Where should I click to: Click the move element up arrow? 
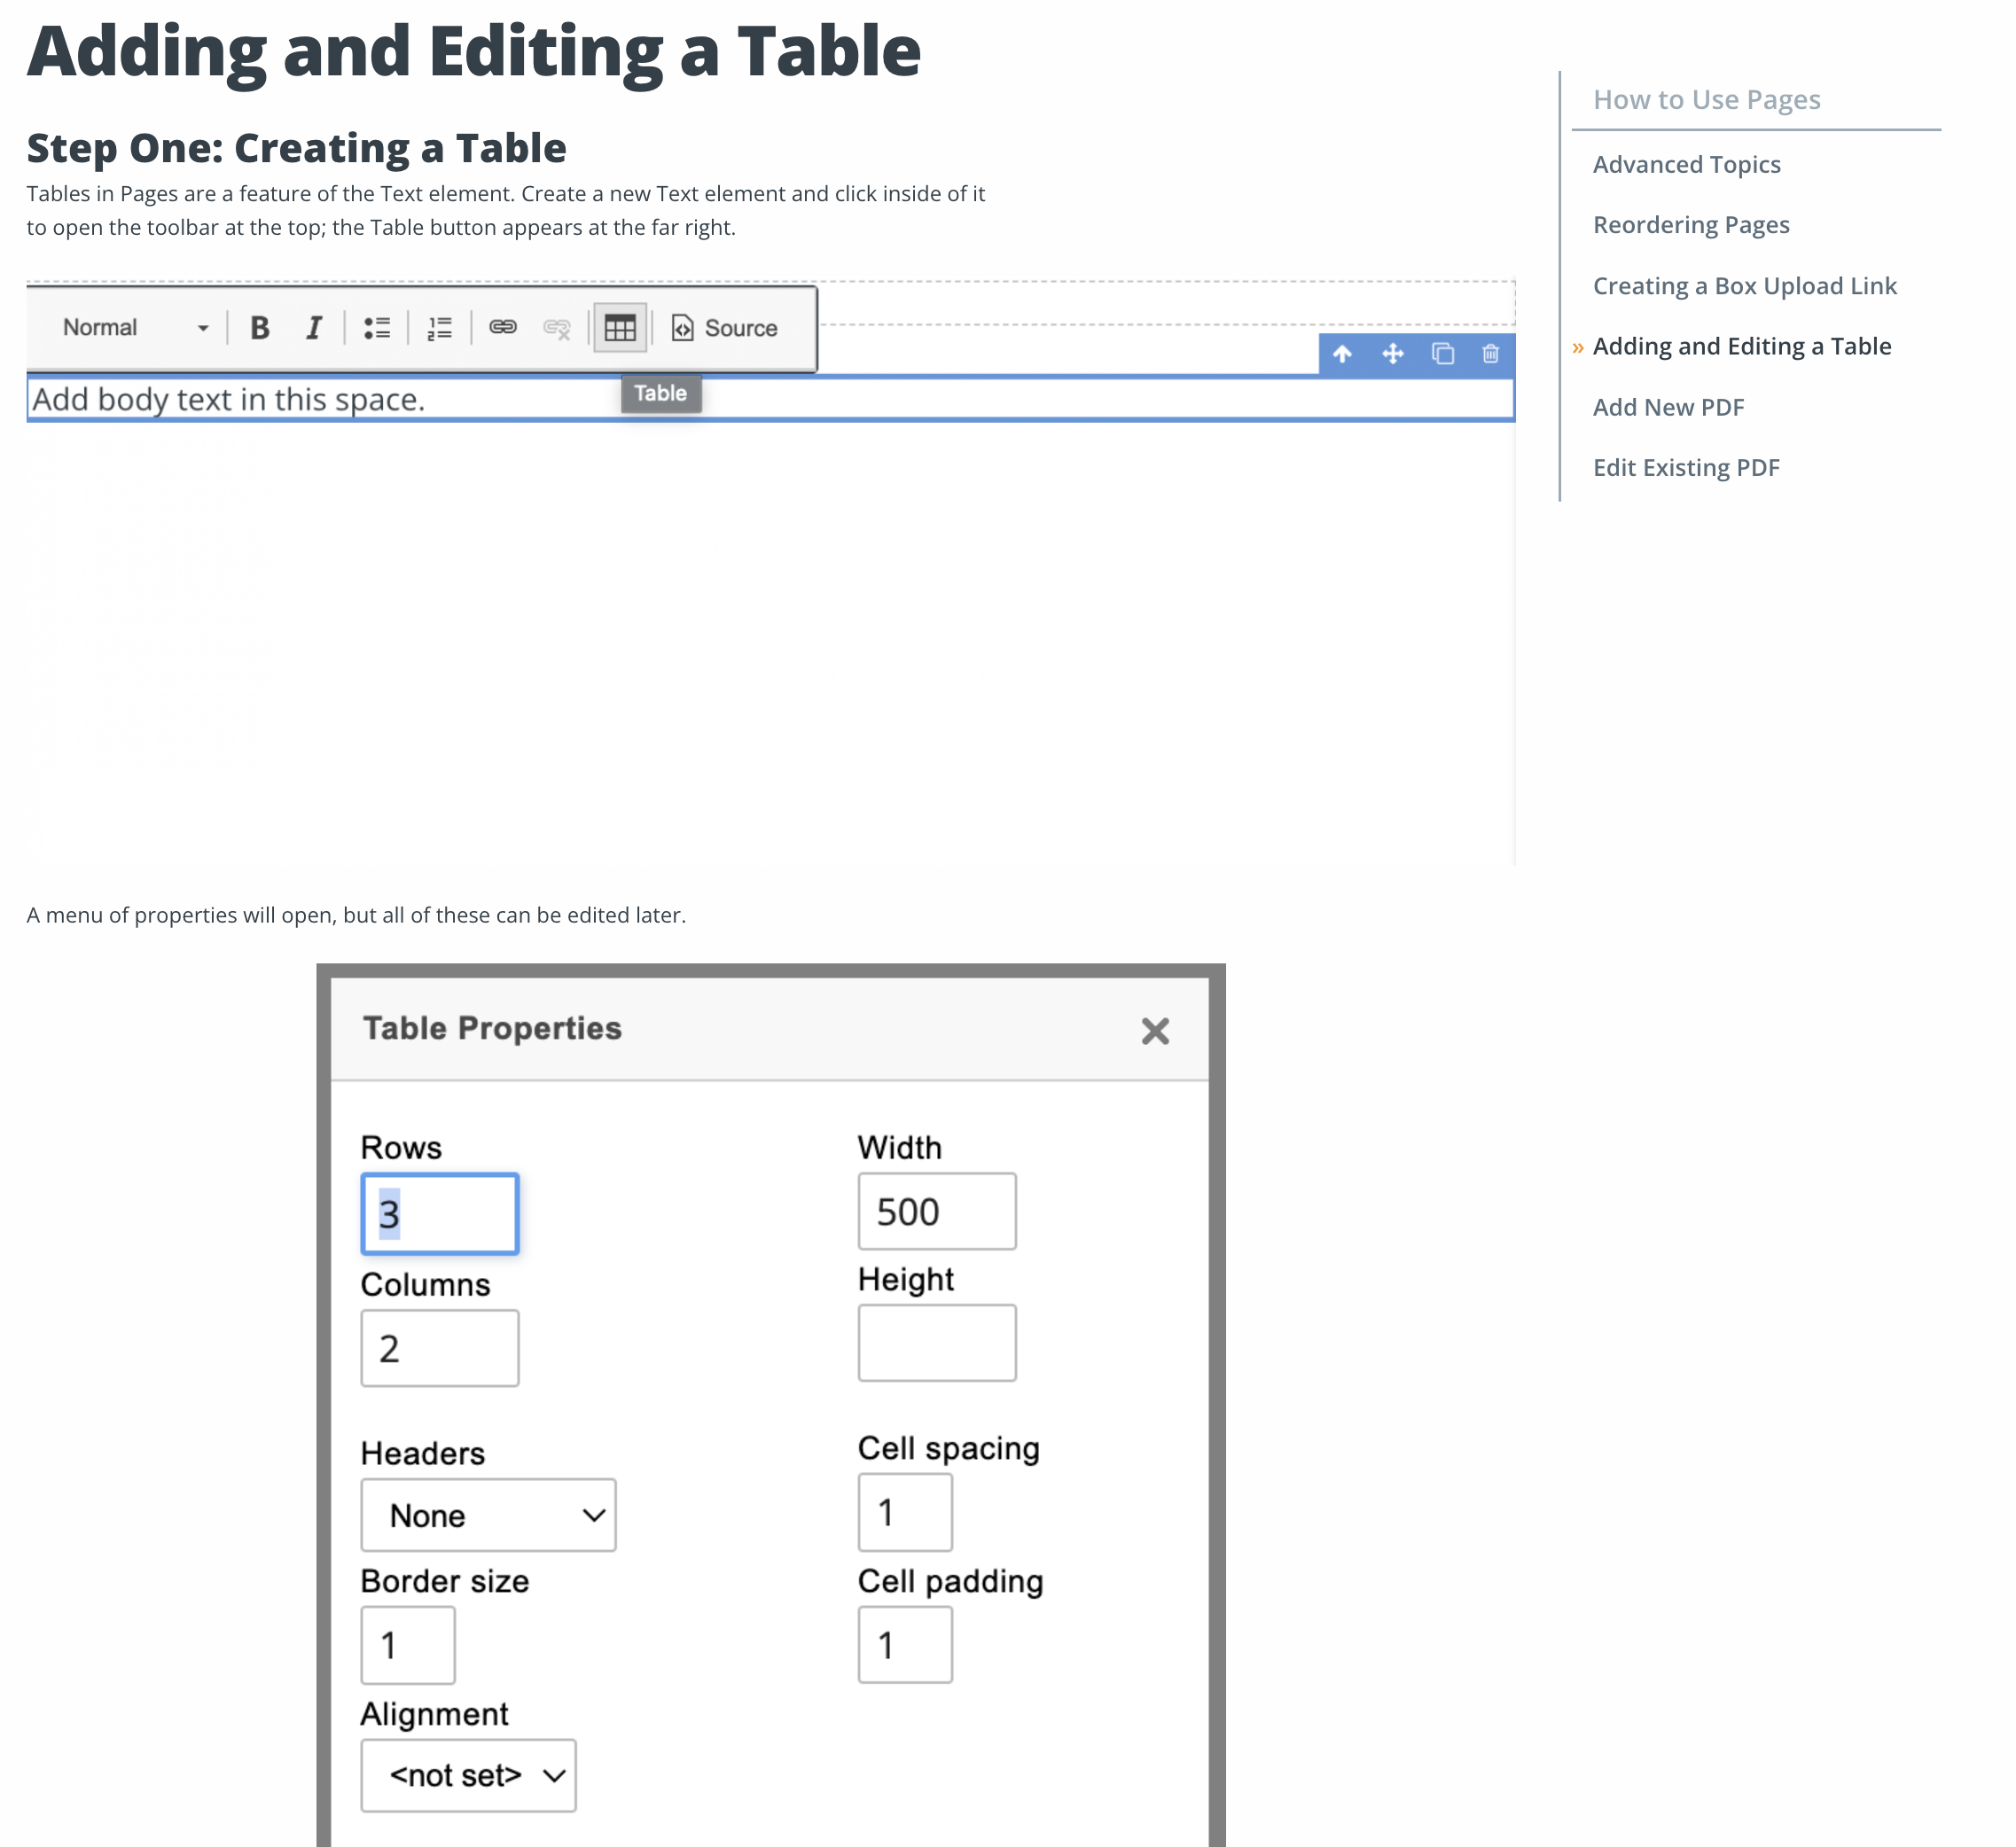coord(1342,354)
